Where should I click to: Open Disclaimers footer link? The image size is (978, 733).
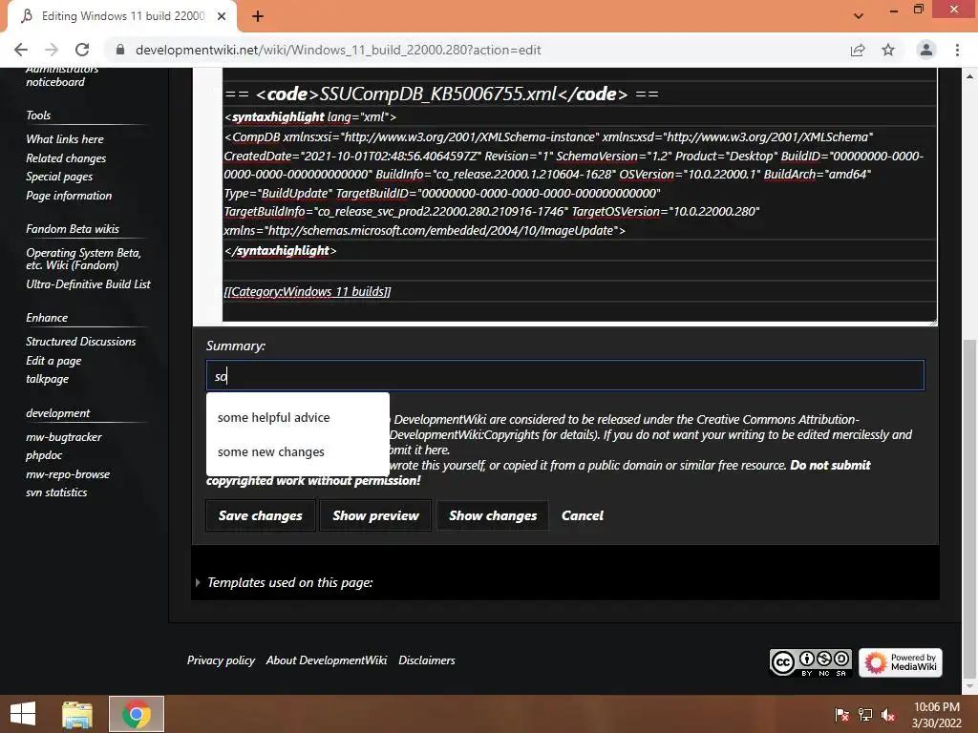click(x=427, y=660)
